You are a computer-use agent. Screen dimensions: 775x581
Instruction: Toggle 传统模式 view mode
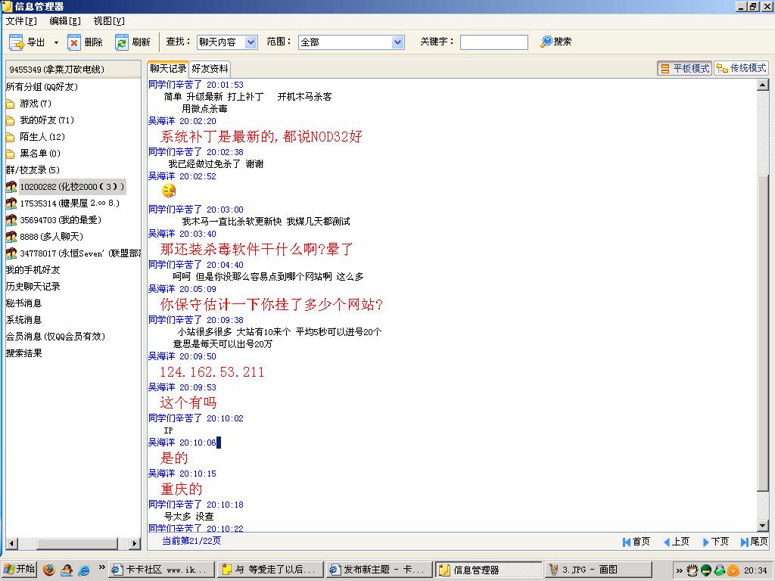(x=742, y=69)
